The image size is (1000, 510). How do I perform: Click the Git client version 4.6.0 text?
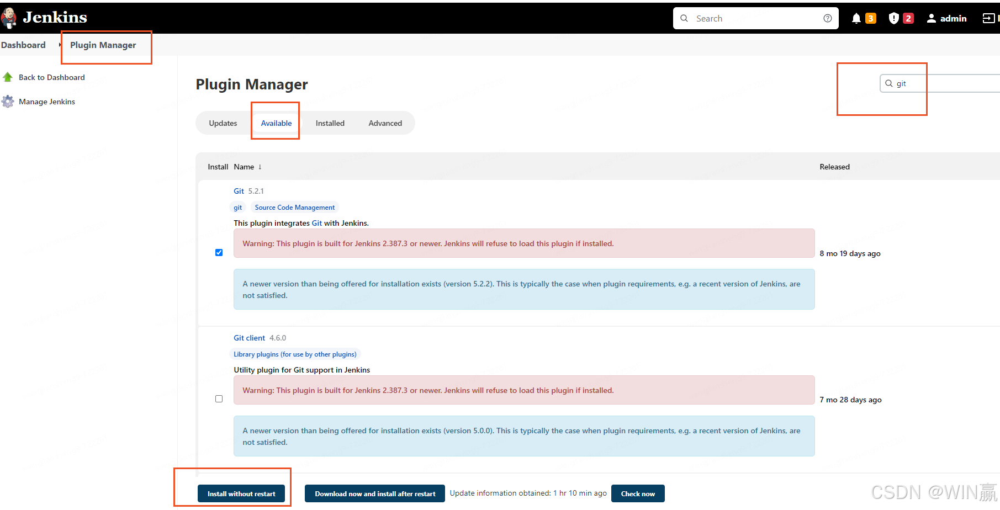click(278, 338)
